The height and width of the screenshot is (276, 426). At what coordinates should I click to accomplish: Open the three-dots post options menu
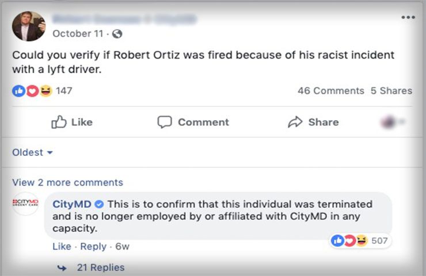[x=408, y=18]
